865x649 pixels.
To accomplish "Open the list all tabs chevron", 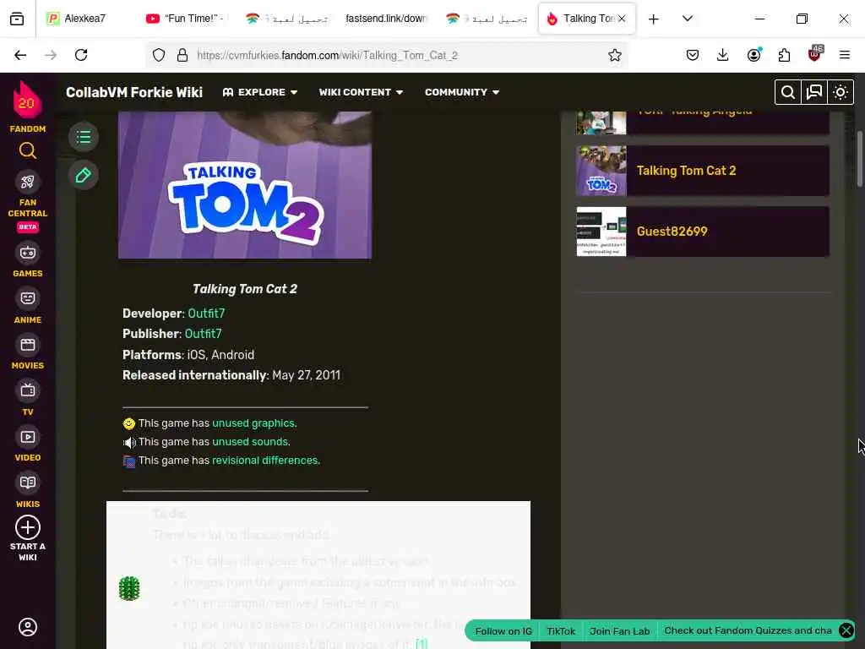I will tap(688, 19).
